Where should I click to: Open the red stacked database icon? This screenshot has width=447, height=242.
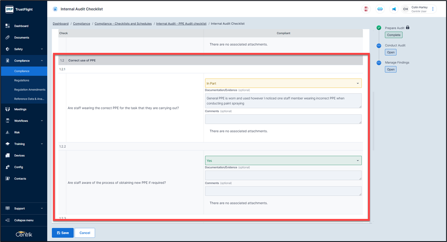click(x=366, y=9)
